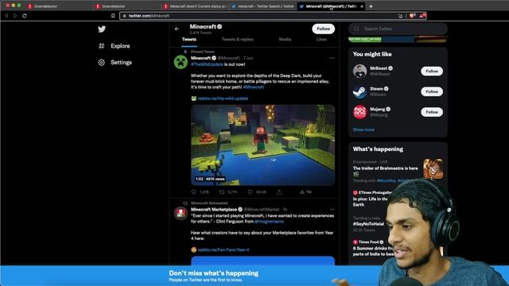
Task: Open the #SayNoToHalal trending topic
Action: point(368,224)
